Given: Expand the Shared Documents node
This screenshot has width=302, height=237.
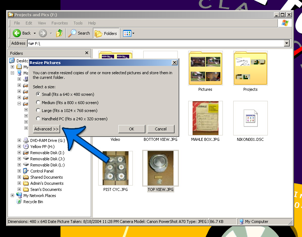Looking at the screenshot, I should point(19,177).
